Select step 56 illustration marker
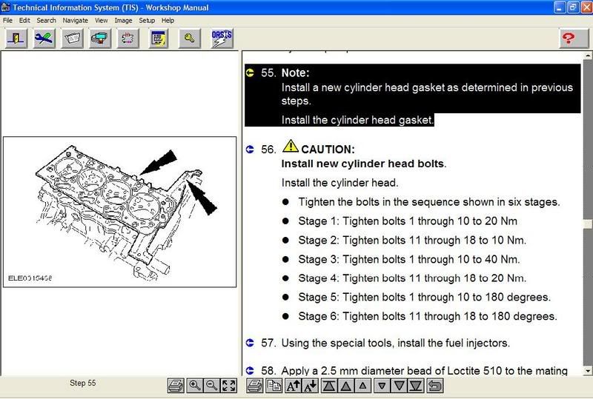This screenshot has width=593, height=399. click(x=250, y=150)
